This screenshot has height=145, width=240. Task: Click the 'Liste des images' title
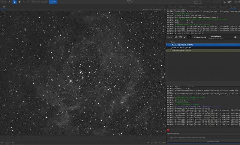[216, 36]
